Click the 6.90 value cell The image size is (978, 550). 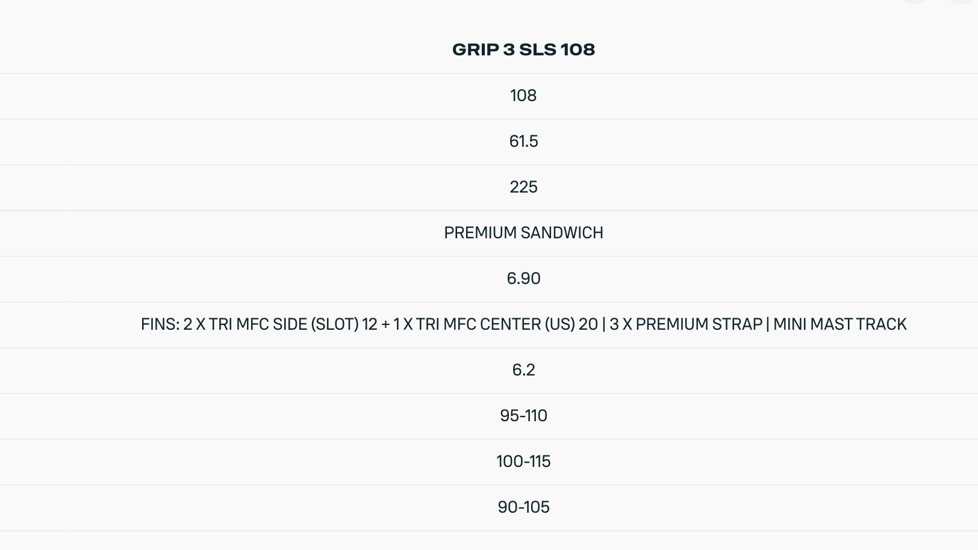(523, 279)
